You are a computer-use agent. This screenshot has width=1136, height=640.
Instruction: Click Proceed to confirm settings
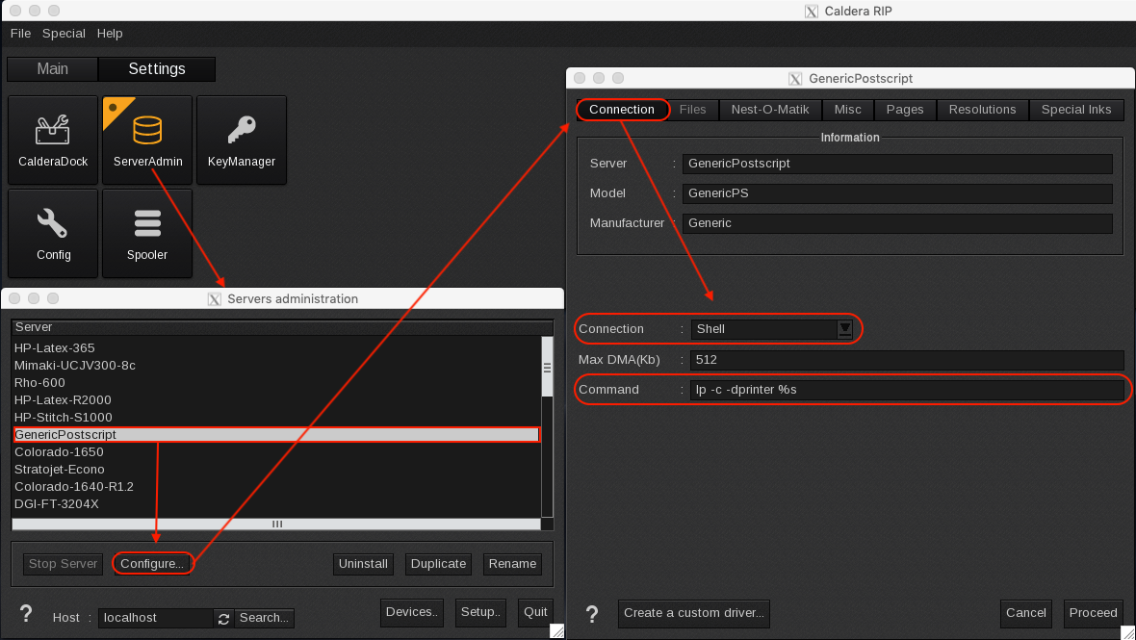[1093, 613]
